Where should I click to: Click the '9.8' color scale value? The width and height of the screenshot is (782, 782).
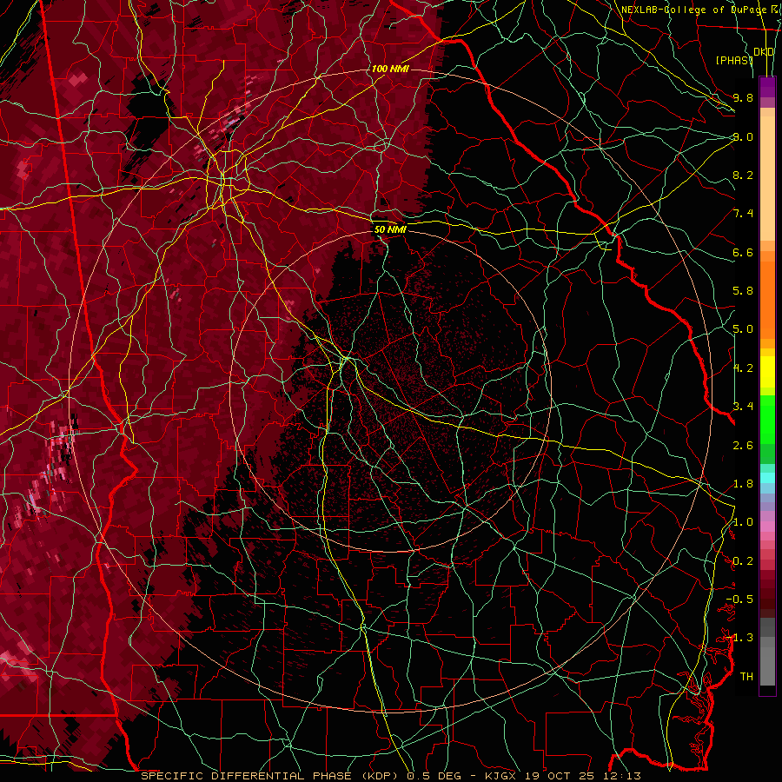(743, 97)
